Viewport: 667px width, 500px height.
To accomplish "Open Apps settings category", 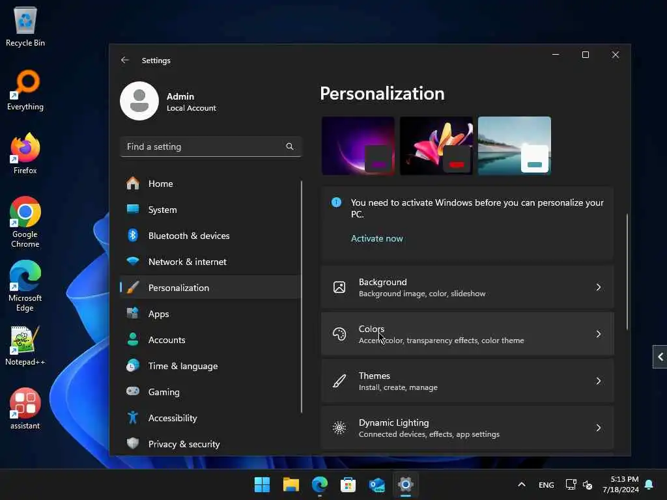I will point(210,314).
